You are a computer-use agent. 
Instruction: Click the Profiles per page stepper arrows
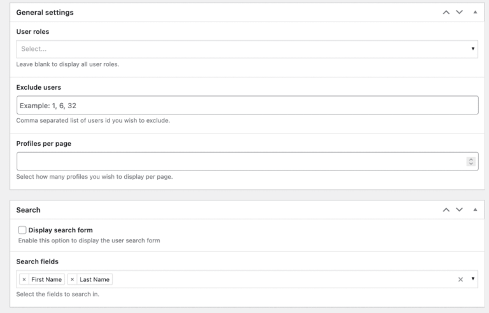point(471,162)
